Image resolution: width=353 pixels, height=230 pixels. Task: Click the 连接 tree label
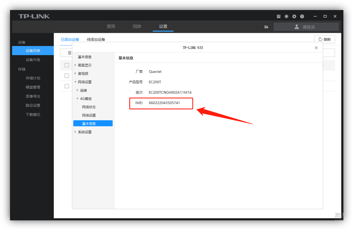pos(83,90)
